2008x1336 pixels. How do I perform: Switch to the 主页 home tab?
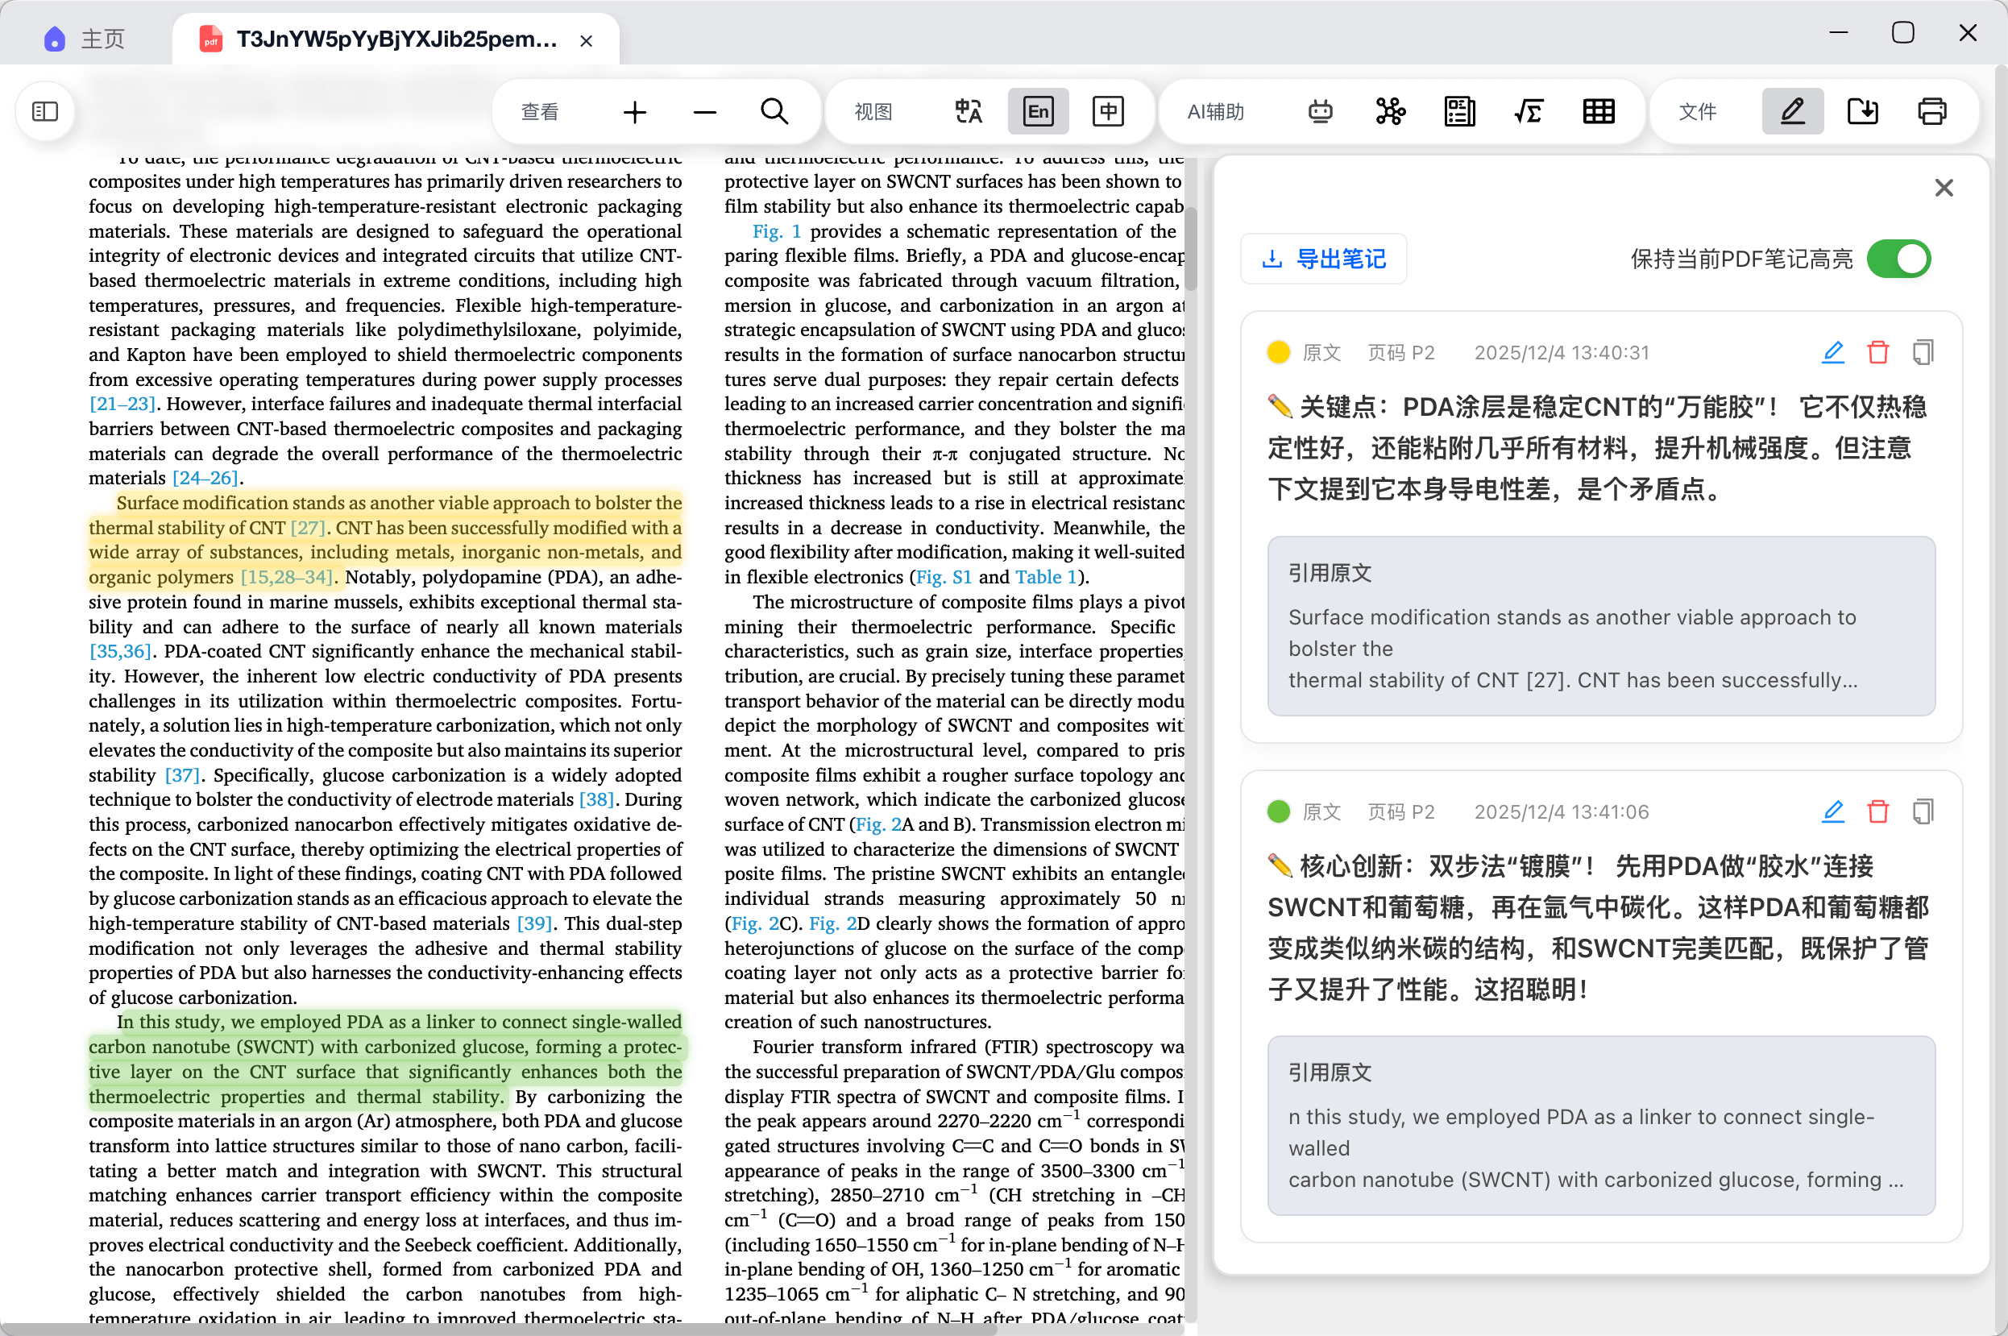(x=85, y=39)
